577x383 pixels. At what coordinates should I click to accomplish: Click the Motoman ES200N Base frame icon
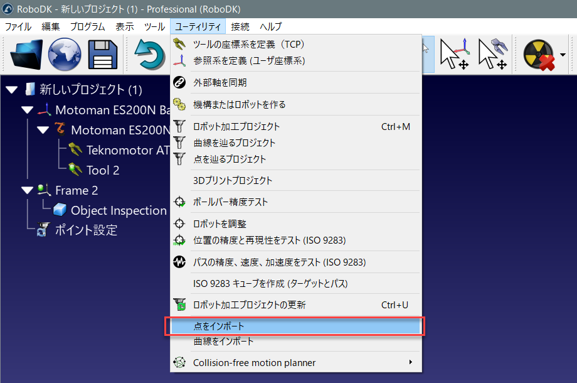click(45, 110)
